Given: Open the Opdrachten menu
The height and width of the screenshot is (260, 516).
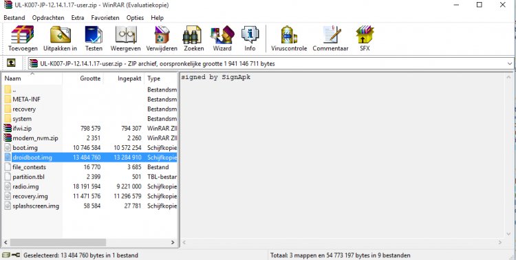Looking at the screenshot, I should pos(48,18).
